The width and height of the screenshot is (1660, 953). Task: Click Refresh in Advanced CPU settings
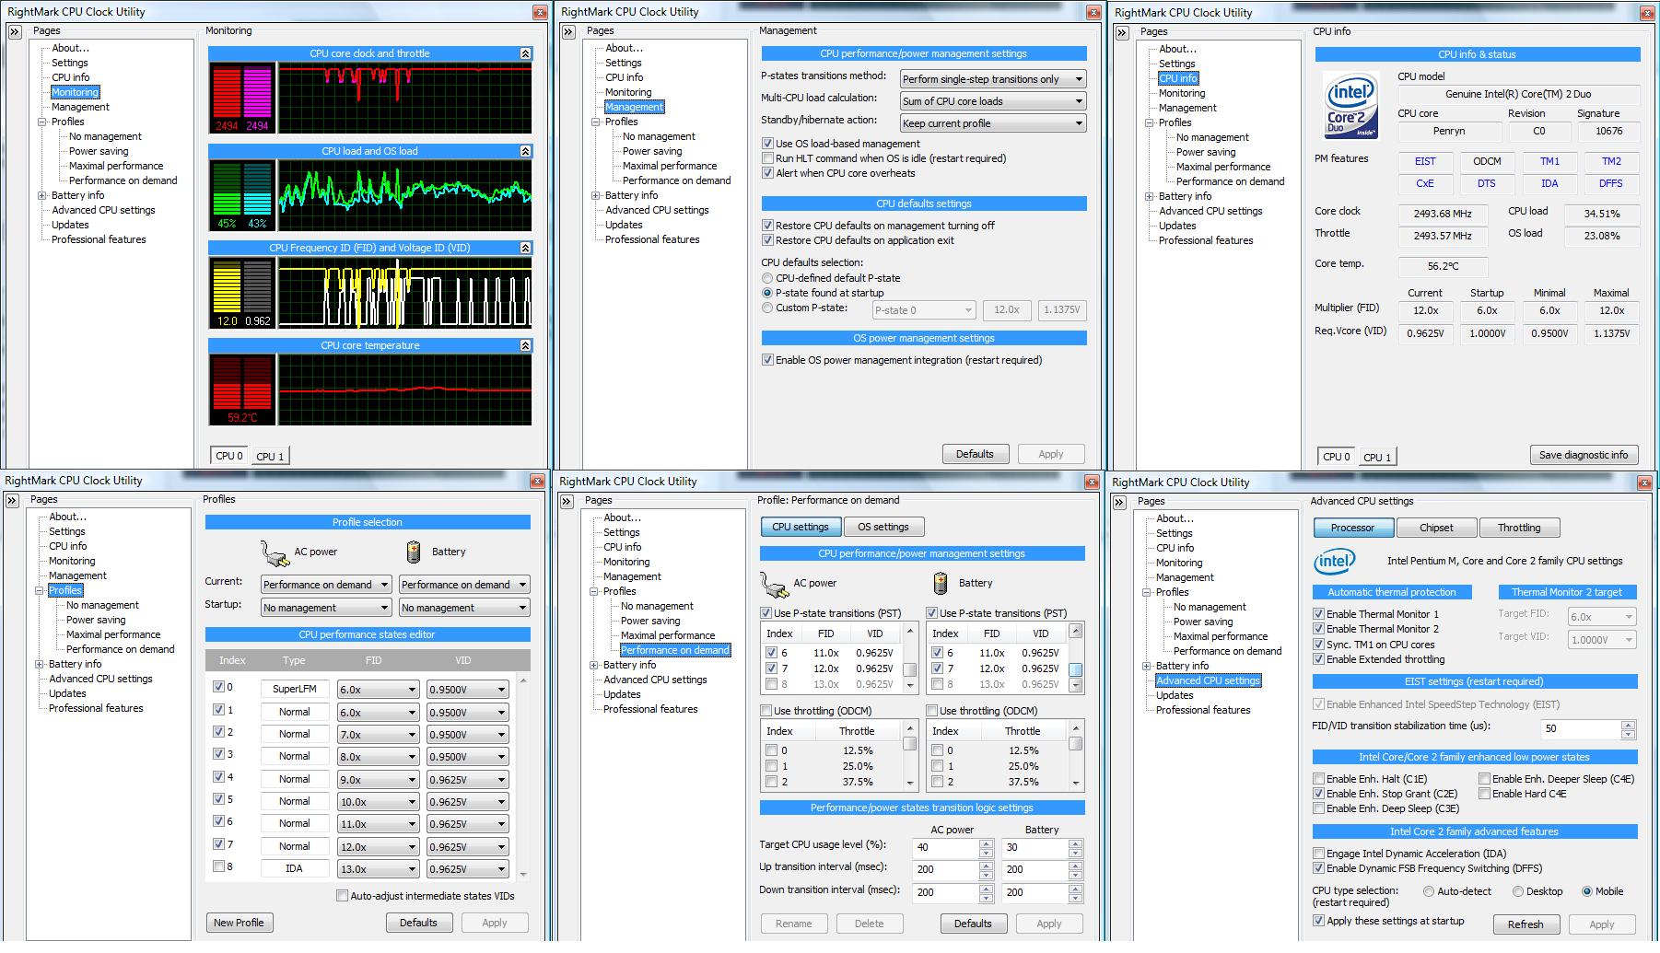(1526, 924)
